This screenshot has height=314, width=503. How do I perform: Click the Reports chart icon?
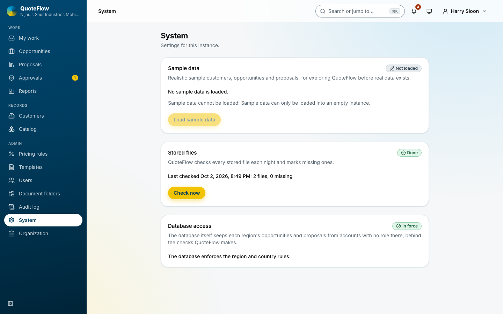pyautogui.click(x=12, y=91)
